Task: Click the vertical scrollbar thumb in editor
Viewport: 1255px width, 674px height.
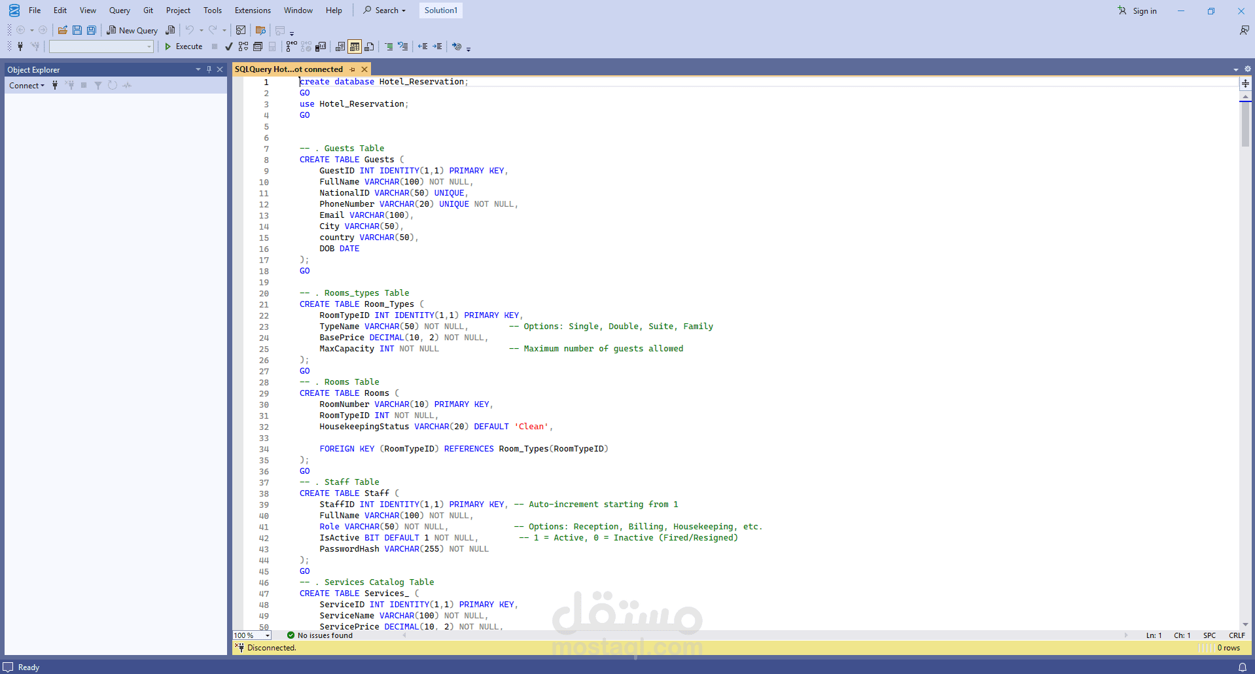Action: point(1245,124)
